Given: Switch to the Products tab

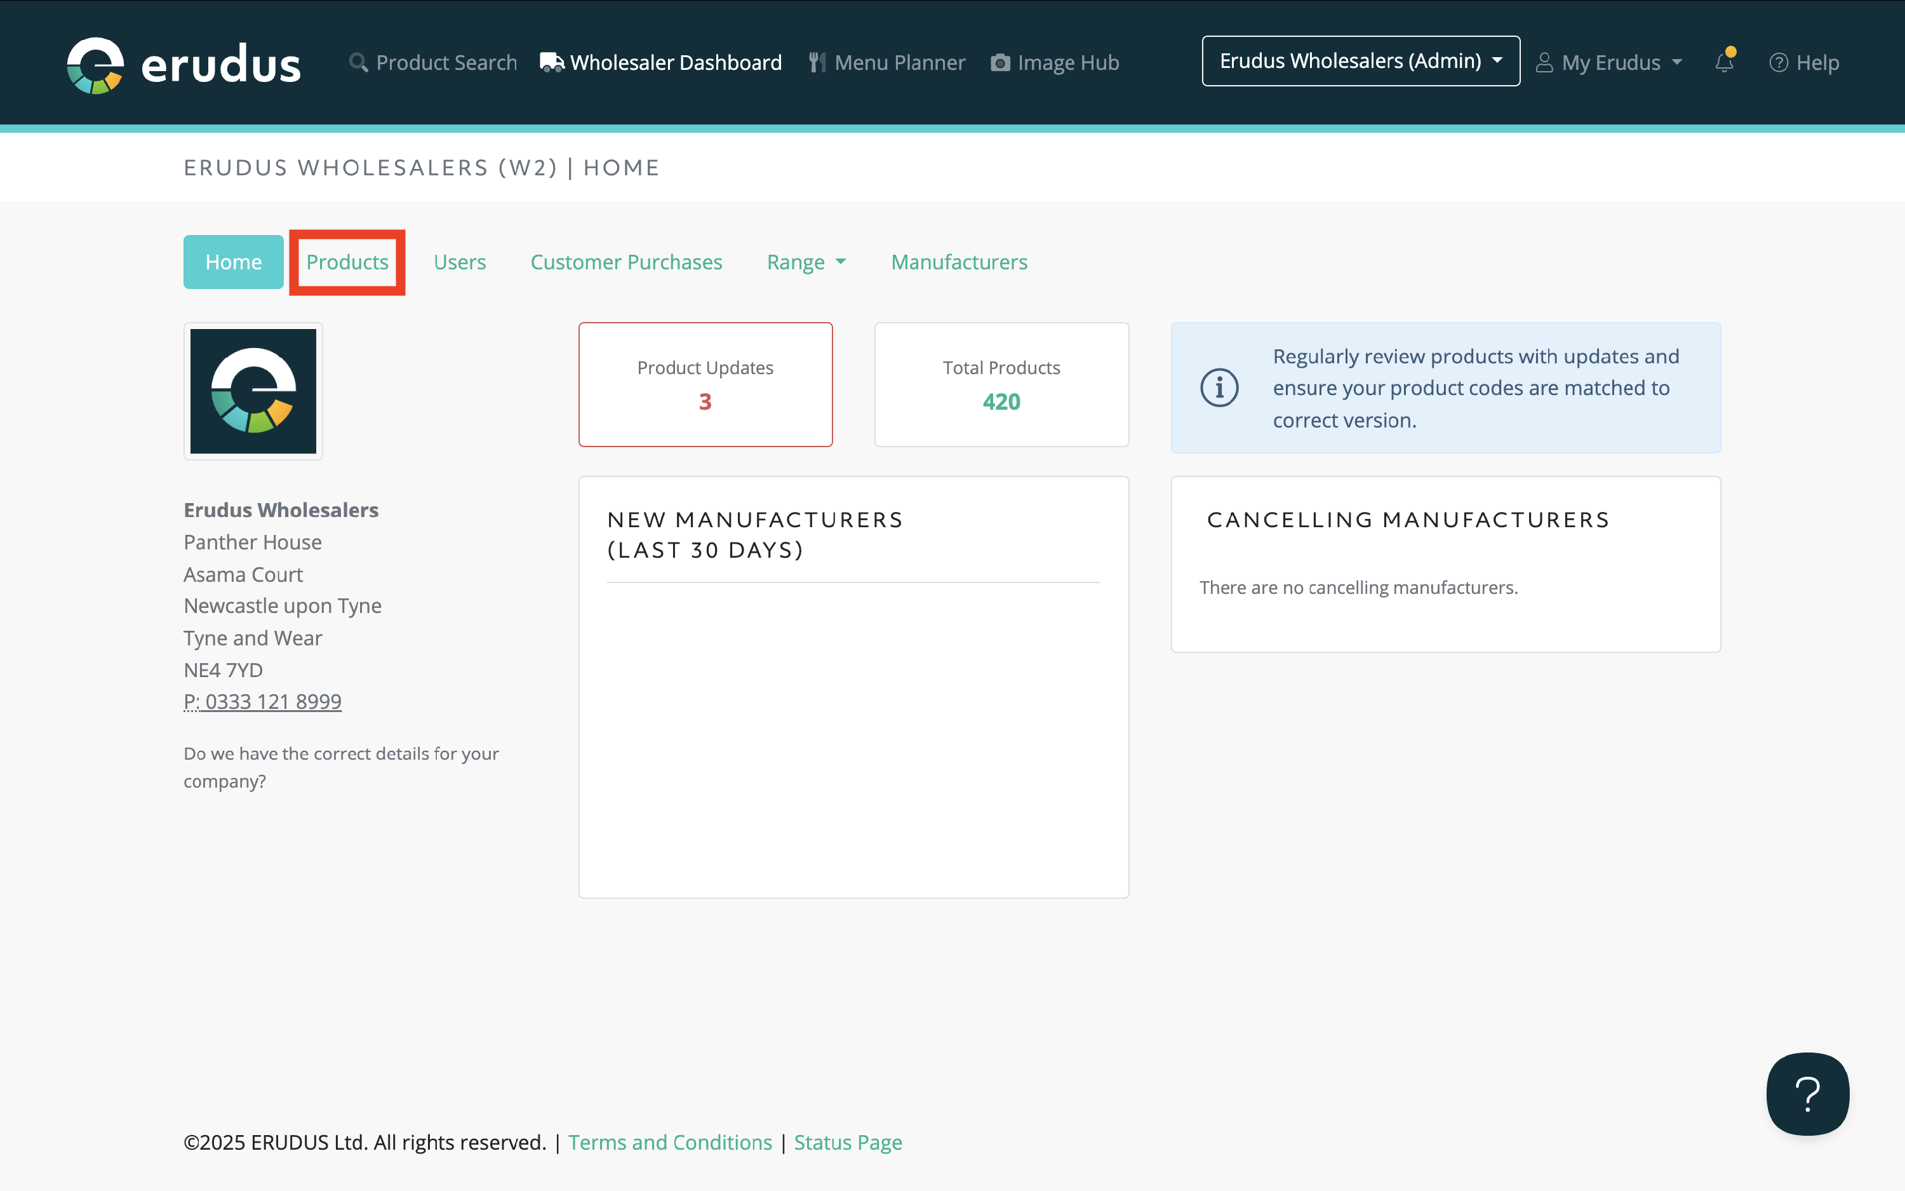Looking at the screenshot, I should pos(347,262).
